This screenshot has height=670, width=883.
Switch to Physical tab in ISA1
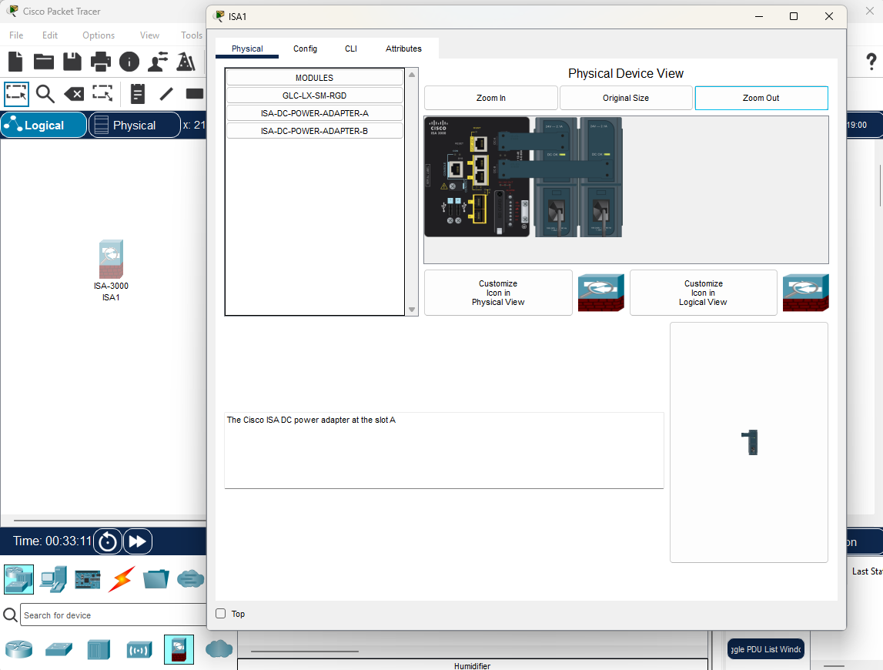(247, 49)
